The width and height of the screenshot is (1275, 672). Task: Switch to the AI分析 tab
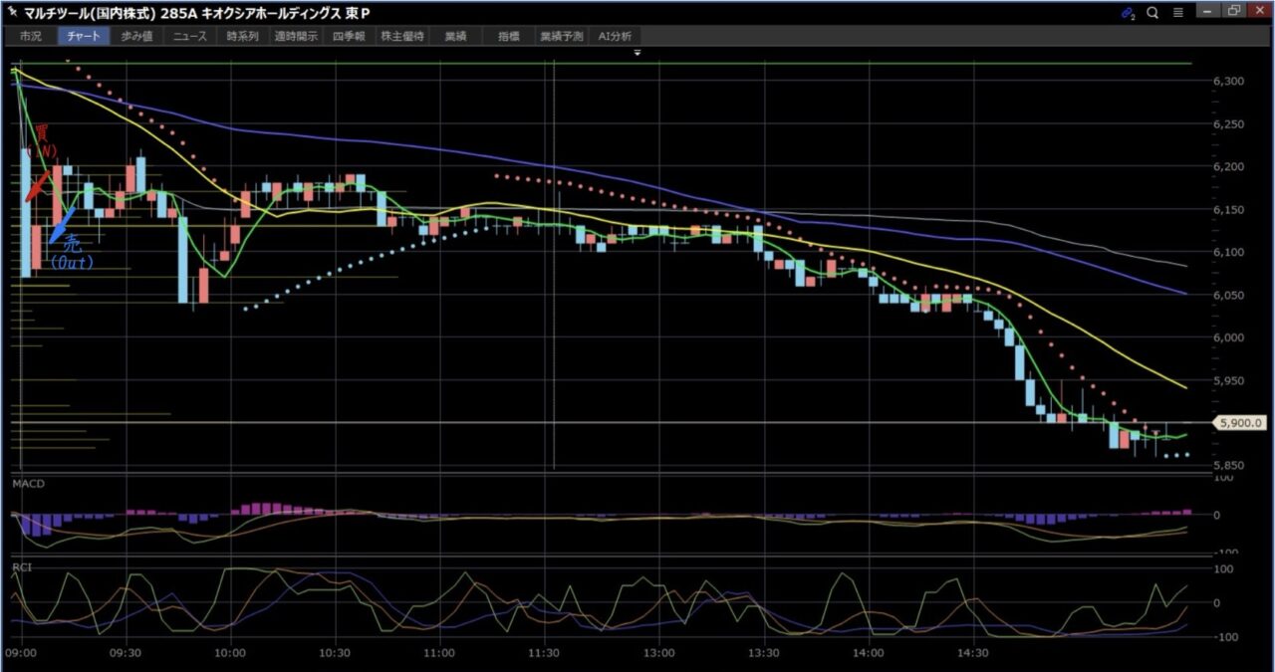615,36
